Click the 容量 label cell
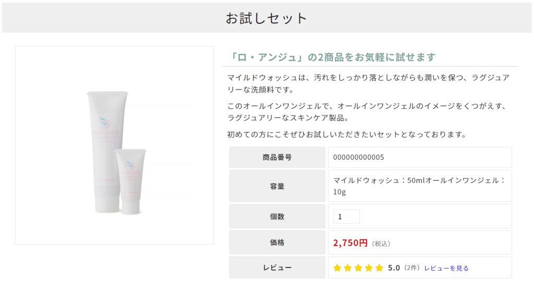Viewport: 534px width, 281px height. click(x=277, y=186)
